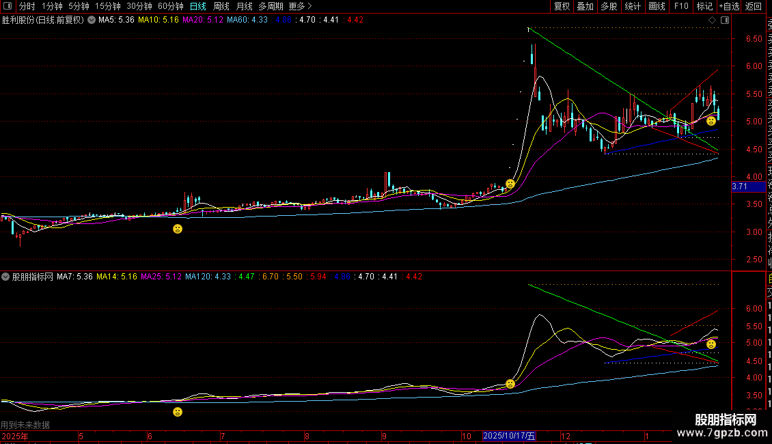Screen dimensions: 772x444
Task: Click the diamond icon in main chart
Action: [x=712, y=20]
